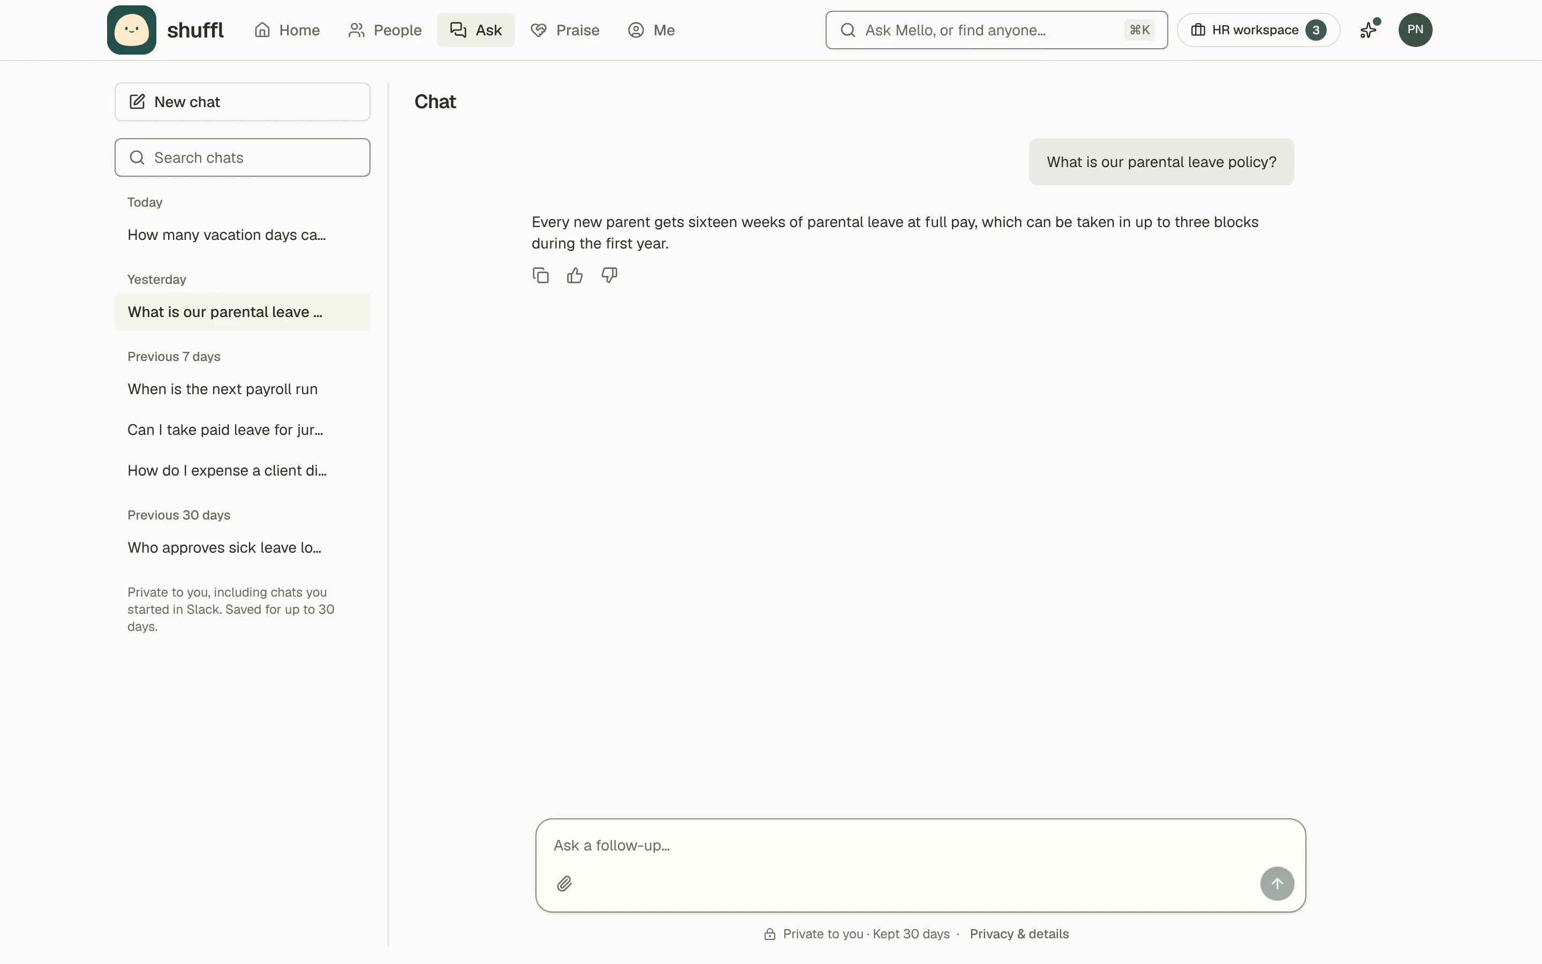Open the Me tab

point(651,30)
